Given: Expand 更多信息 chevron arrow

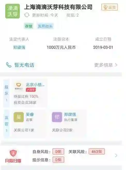Looking at the screenshot, I should pyautogui.click(x=116, y=65).
